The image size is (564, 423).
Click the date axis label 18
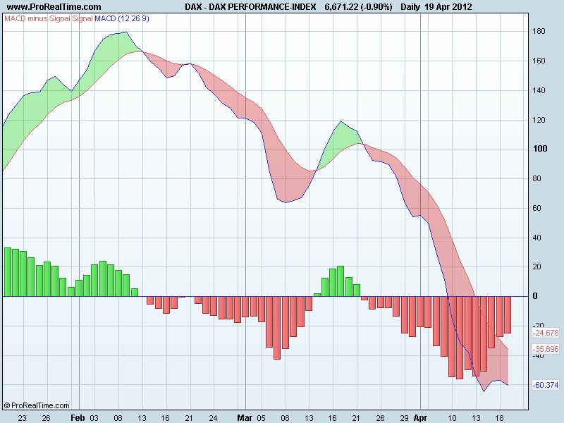500,418
